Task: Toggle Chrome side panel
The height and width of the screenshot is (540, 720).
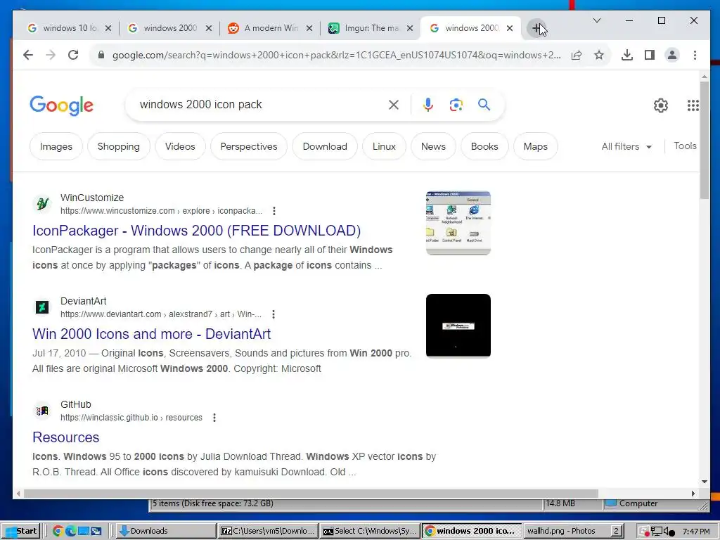Action: point(649,55)
